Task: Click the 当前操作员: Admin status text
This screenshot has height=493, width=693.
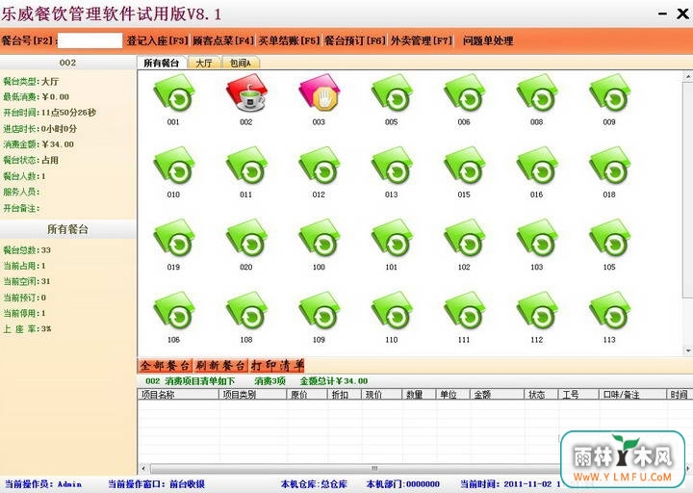Action: click(43, 484)
